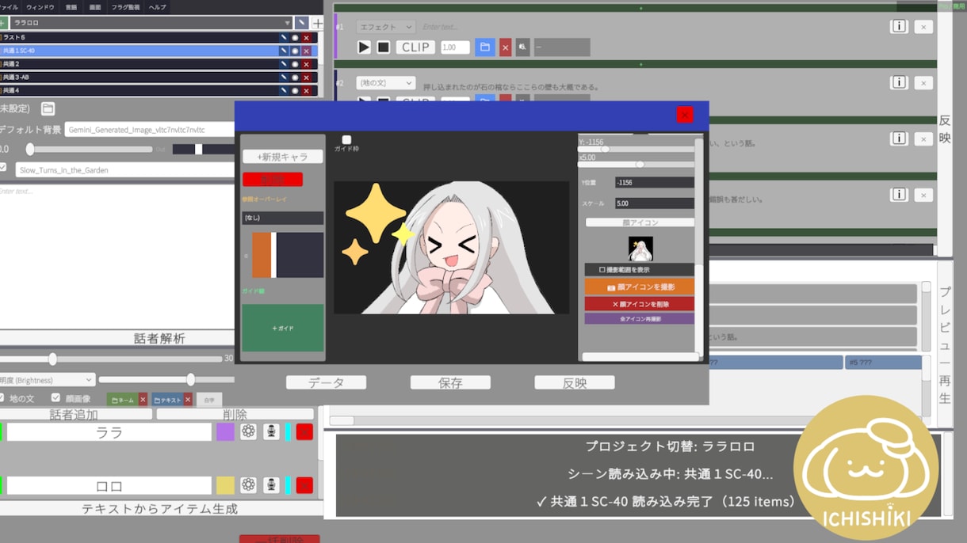
Task: Delete the 共通4 scene with red X
Action: tap(307, 91)
